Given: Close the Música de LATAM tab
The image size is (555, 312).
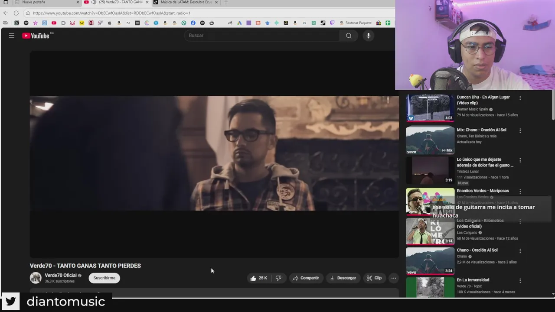Looking at the screenshot, I should click(216, 2).
